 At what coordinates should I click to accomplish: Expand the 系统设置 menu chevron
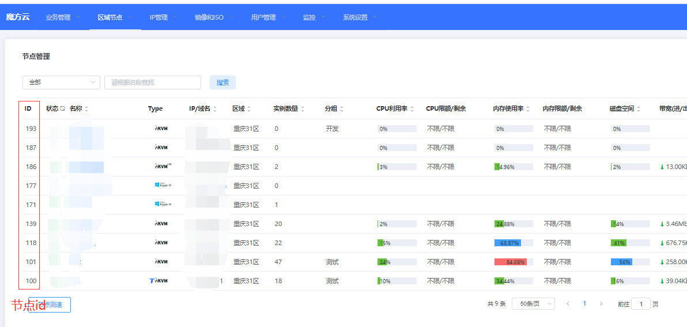click(375, 17)
